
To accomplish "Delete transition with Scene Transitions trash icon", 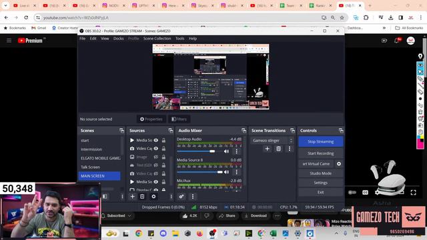I will [278, 149].
